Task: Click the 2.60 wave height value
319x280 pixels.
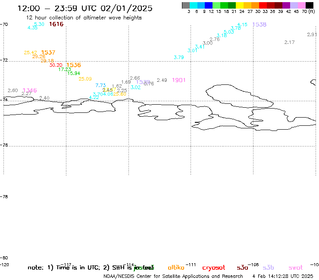Action: (x=13, y=90)
